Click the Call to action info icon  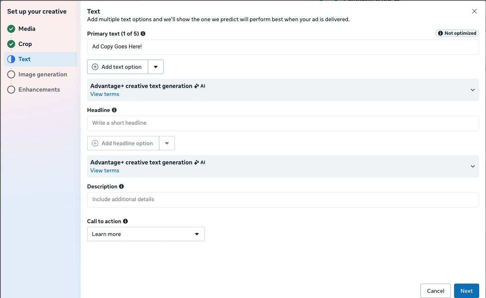(125, 221)
